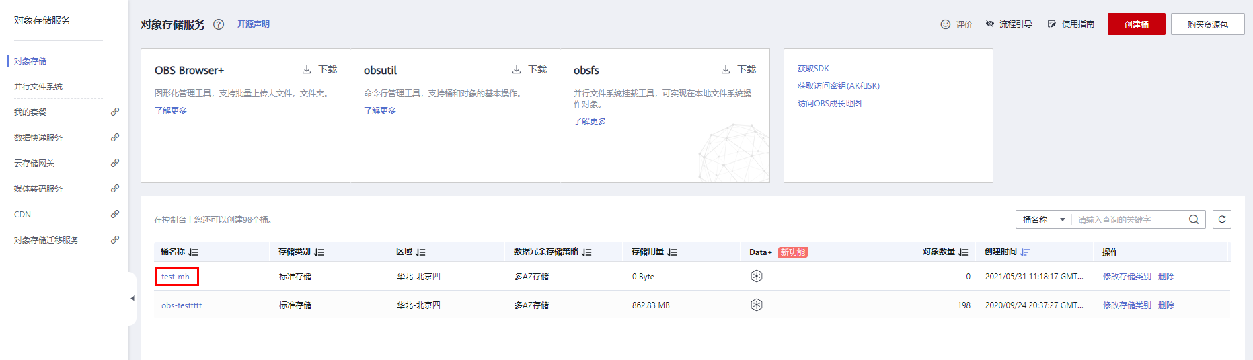1253x360 pixels.
Task: Click the refresh bucket list icon
Action: [1222, 219]
